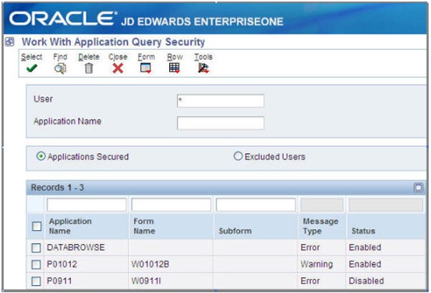Open the Tools menu label
This screenshot has width=431, height=293.
pyautogui.click(x=203, y=57)
